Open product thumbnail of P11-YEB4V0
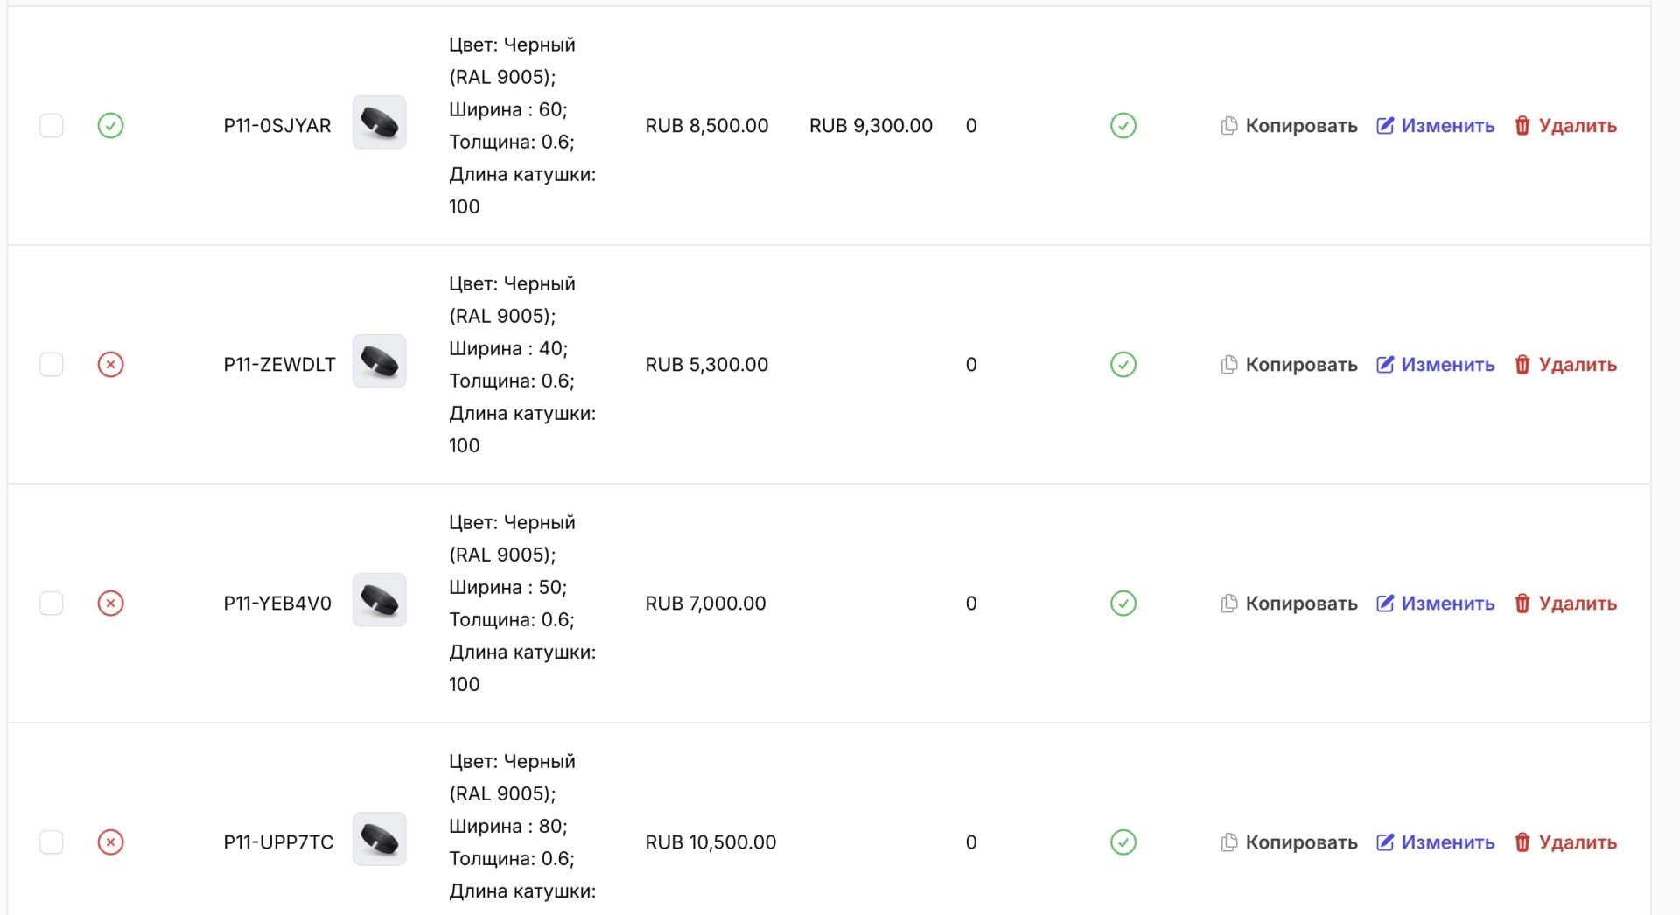Image resolution: width=1680 pixels, height=915 pixels. pos(379,600)
